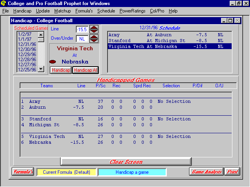This screenshot has height=187, width=250.
Task: Open the Col/Pro menu
Action: [157, 11]
